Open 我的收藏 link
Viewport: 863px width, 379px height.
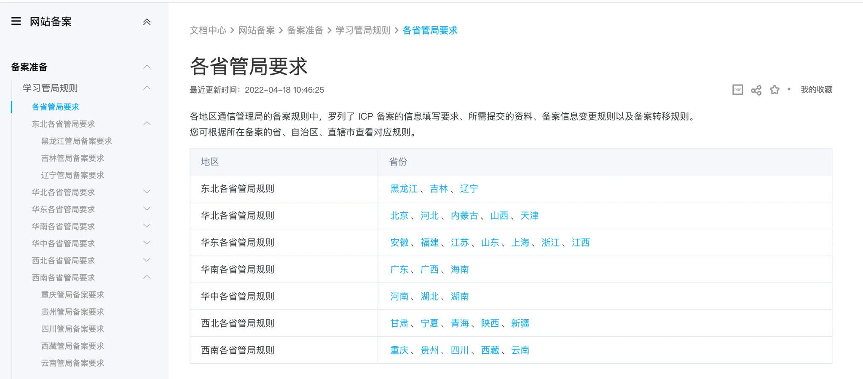coord(816,90)
